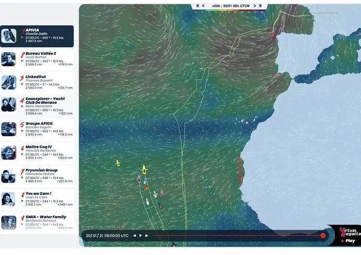Click the play triangle on Prysmian Group

pos(22,178)
